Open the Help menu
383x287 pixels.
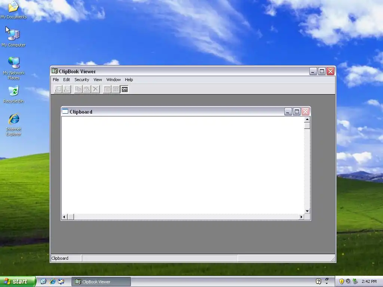click(x=129, y=80)
